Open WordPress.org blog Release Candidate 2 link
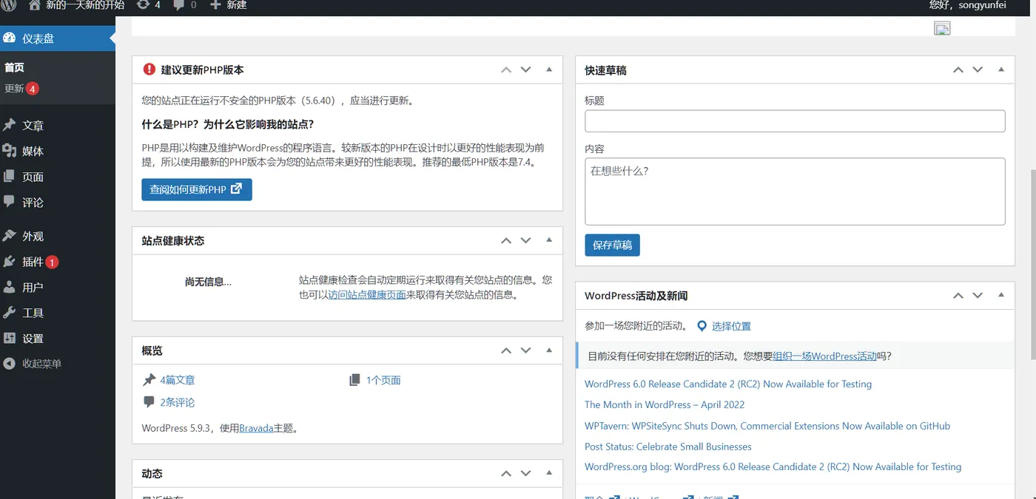1036x499 pixels. coord(773,466)
